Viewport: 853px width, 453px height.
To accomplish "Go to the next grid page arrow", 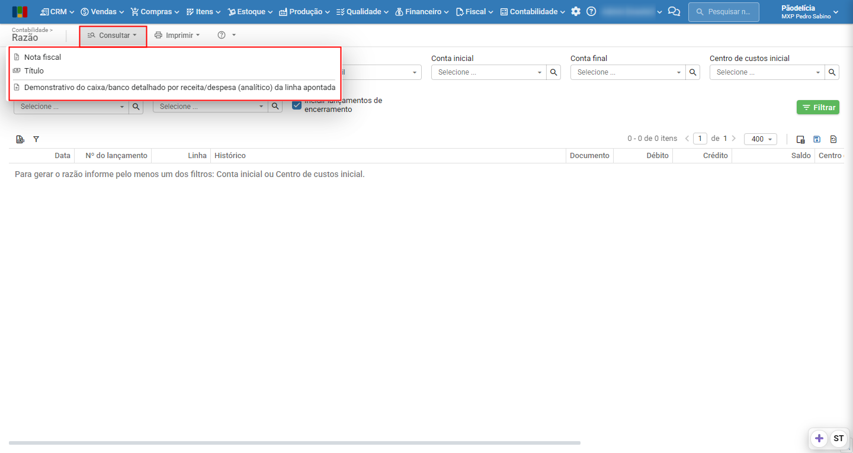I will coord(733,139).
